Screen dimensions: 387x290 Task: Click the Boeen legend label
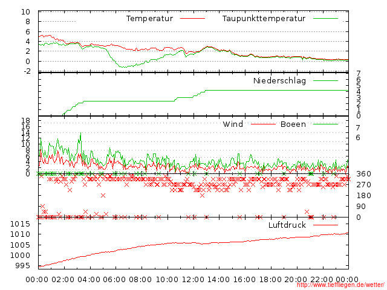point(293,124)
